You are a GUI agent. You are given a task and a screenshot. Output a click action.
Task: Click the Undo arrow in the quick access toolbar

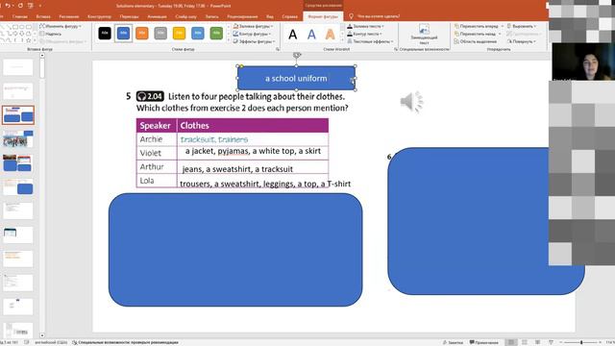click(x=8, y=6)
